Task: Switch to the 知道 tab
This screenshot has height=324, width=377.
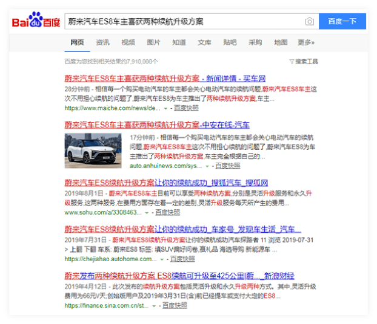Action: [179, 42]
